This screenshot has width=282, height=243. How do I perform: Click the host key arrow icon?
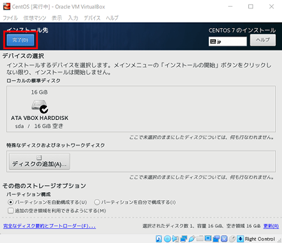tap(241, 239)
